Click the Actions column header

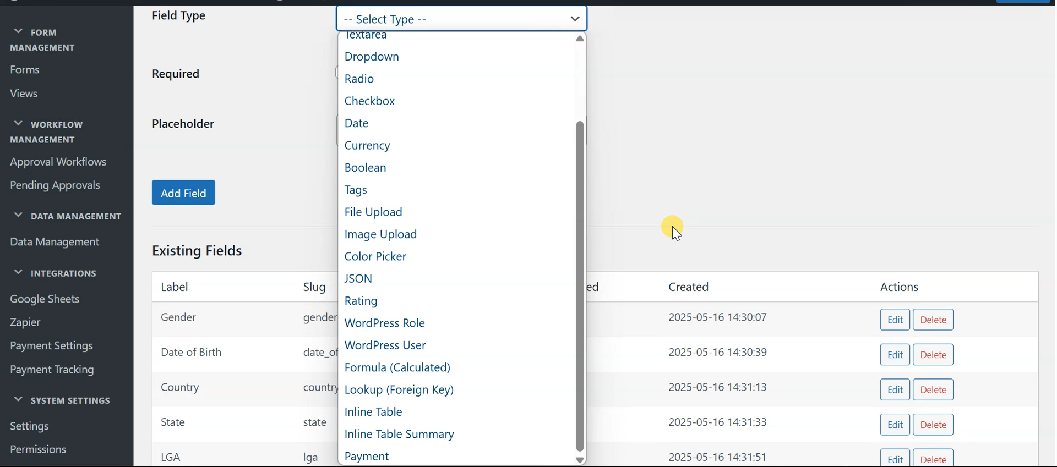(900, 287)
